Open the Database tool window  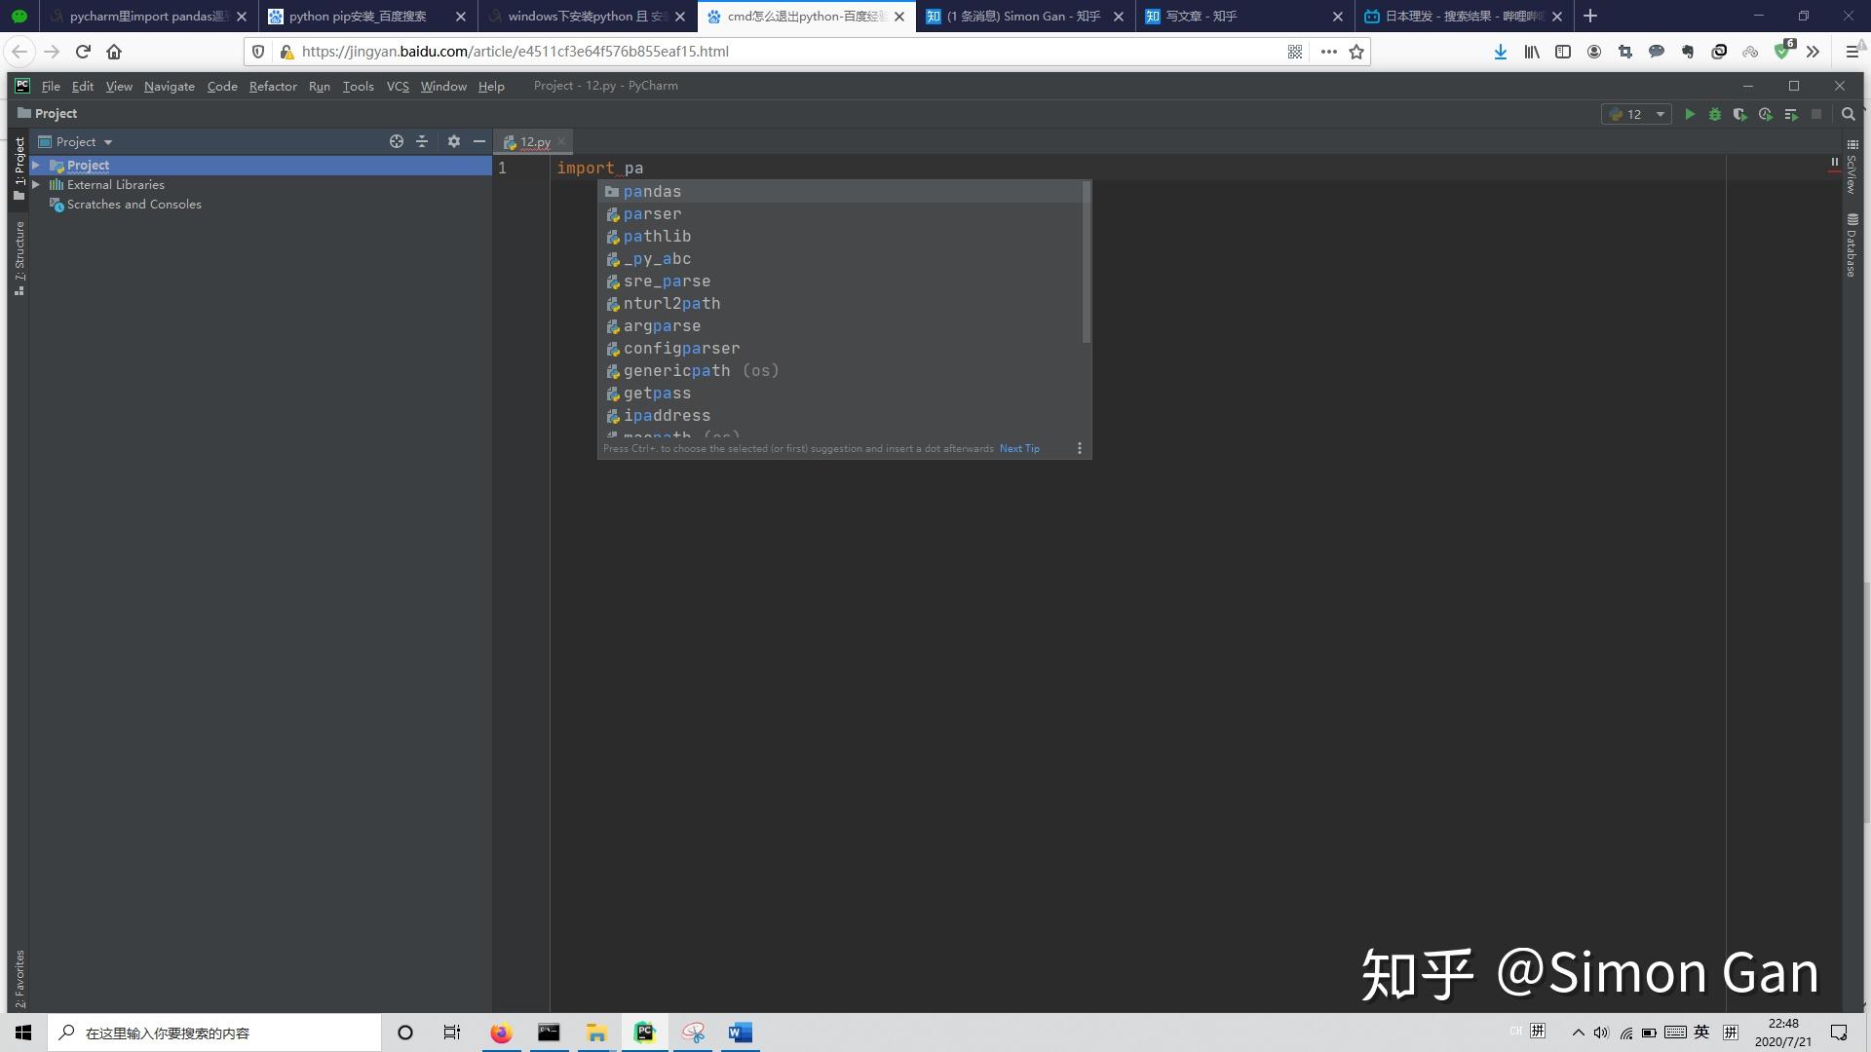point(1851,245)
